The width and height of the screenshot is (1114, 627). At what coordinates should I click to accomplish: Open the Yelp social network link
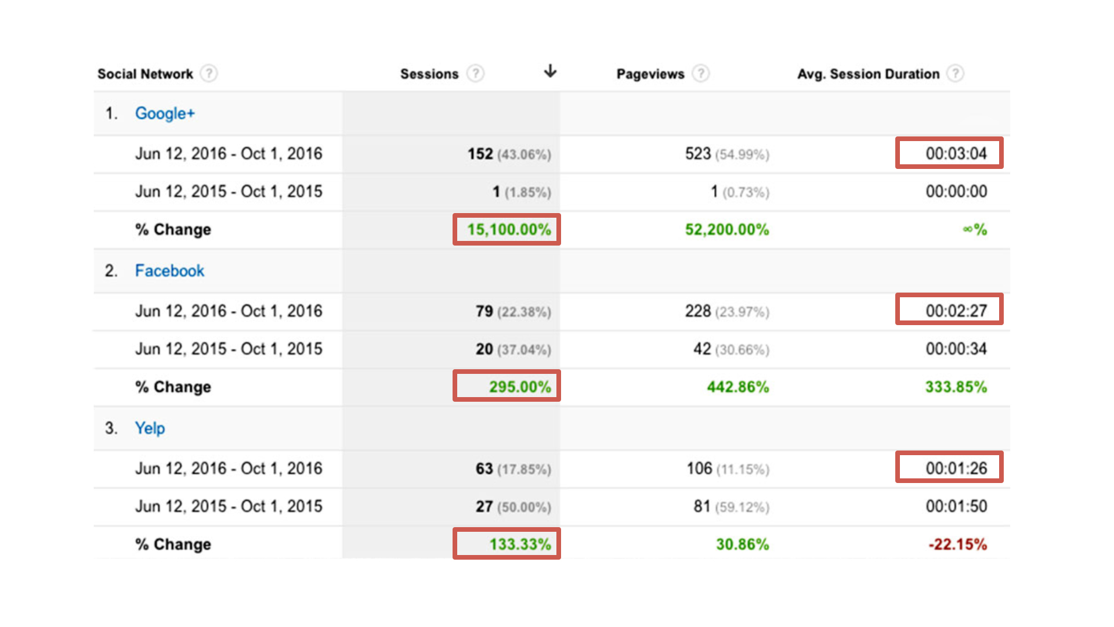click(x=150, y=428)
